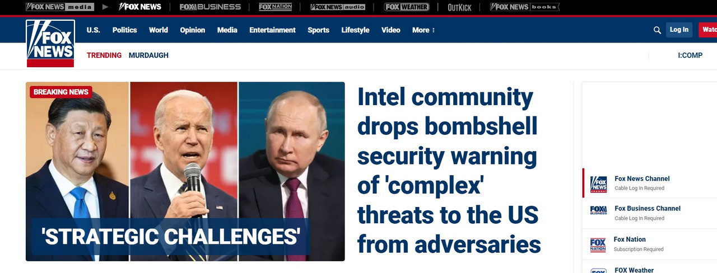The height and width of the screenshot is (273, 717).
Task: Open the MURDAUGH trending link
Action: (x=148, y=55)
